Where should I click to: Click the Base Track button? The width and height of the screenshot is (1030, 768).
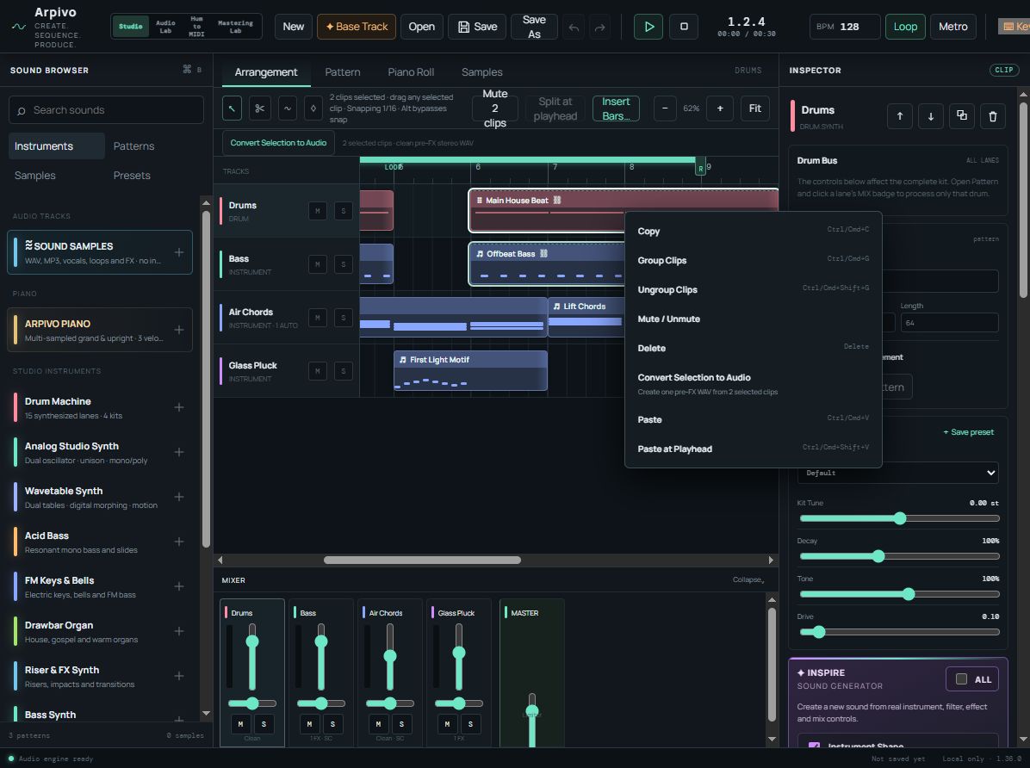click(x=356, y=27)
